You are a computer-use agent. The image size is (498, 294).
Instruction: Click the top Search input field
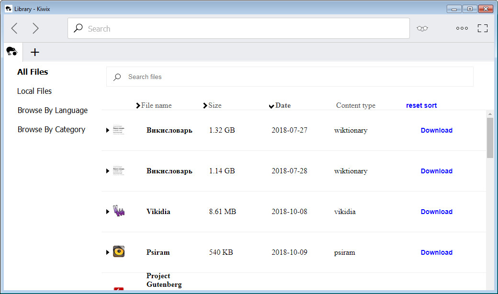pos(238,28)
